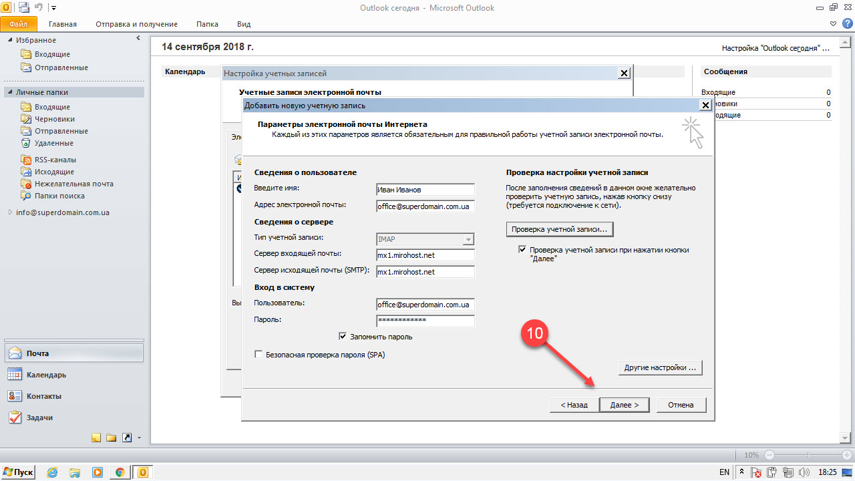Open Отправленные folder under Личные папки
Image resolution: width=855 pixels, height=481 pixels.
61,131
